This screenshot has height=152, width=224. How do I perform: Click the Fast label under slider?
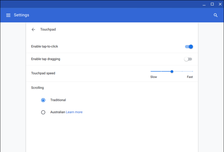pos(190,77)
